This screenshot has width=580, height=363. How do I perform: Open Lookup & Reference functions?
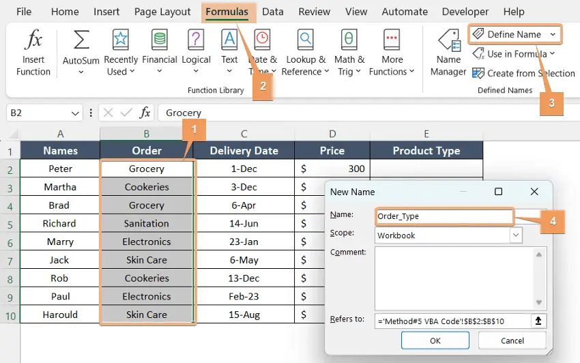306,53
